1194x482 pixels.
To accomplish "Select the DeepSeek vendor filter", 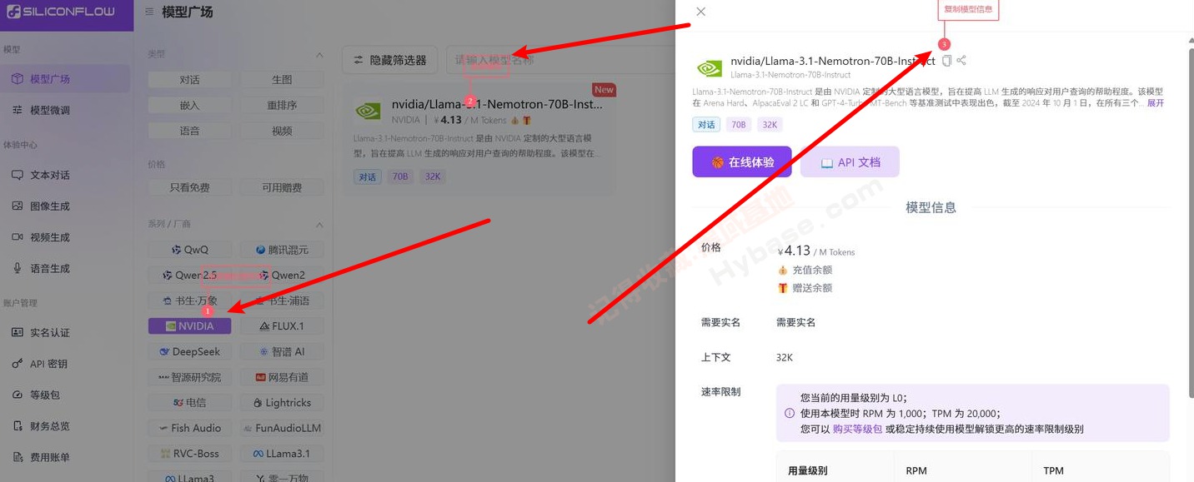I will coord(189,352).
